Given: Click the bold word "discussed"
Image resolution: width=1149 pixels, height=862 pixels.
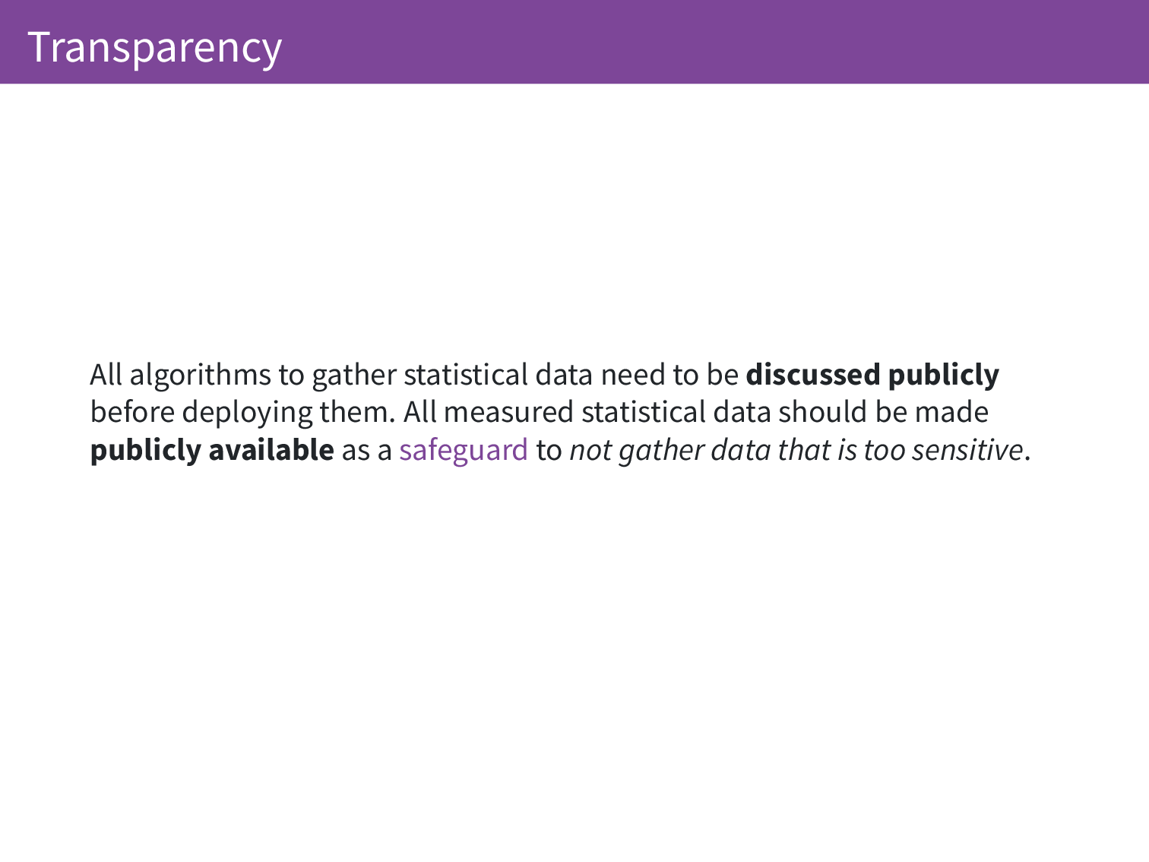Looking at the screenshot, I should pos(812,375).
